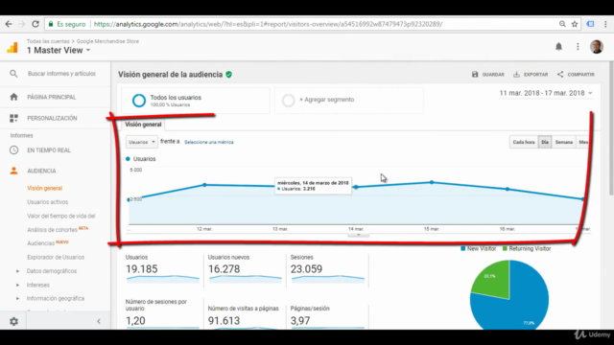Select Visión general under Audiencia
614x345 pixels.
(45, 188)
